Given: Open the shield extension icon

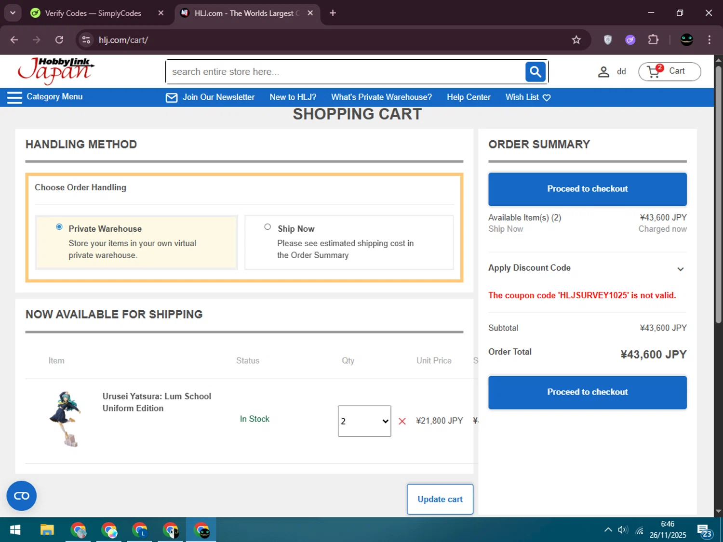Looking at the screenshot, I should tap(608, 40).
